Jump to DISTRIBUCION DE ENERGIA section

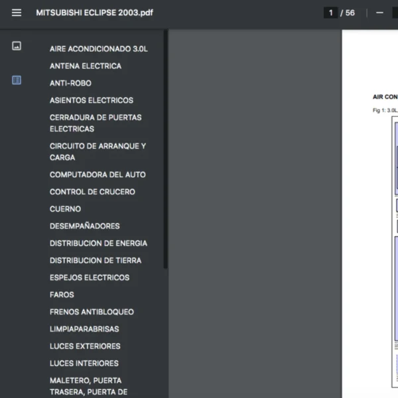[x=98, y=243]
